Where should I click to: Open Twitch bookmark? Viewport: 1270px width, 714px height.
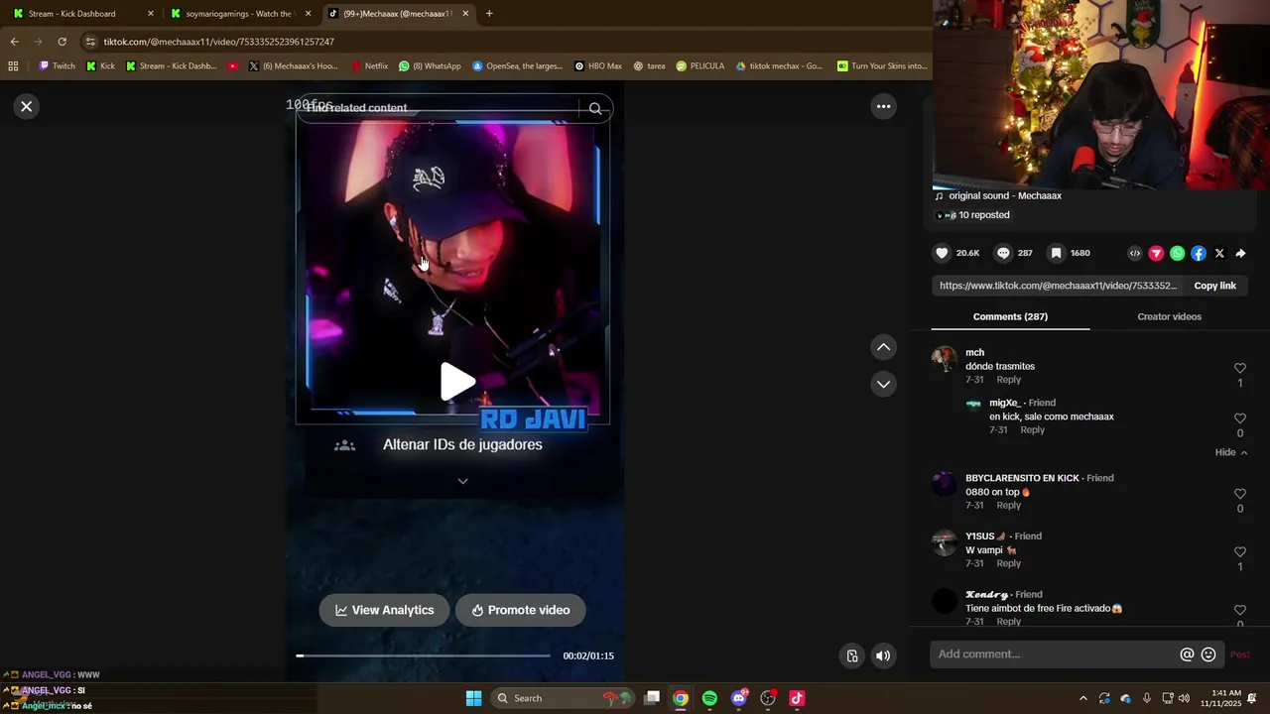coord(57,66)
